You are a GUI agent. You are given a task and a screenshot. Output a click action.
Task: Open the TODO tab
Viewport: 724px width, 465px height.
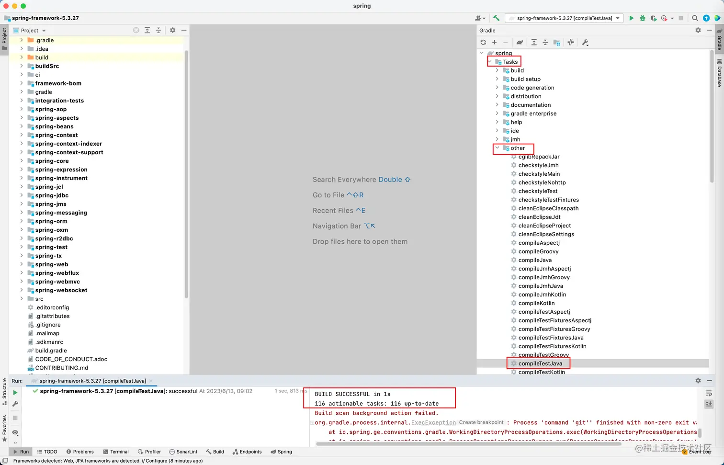coord(47,452)
